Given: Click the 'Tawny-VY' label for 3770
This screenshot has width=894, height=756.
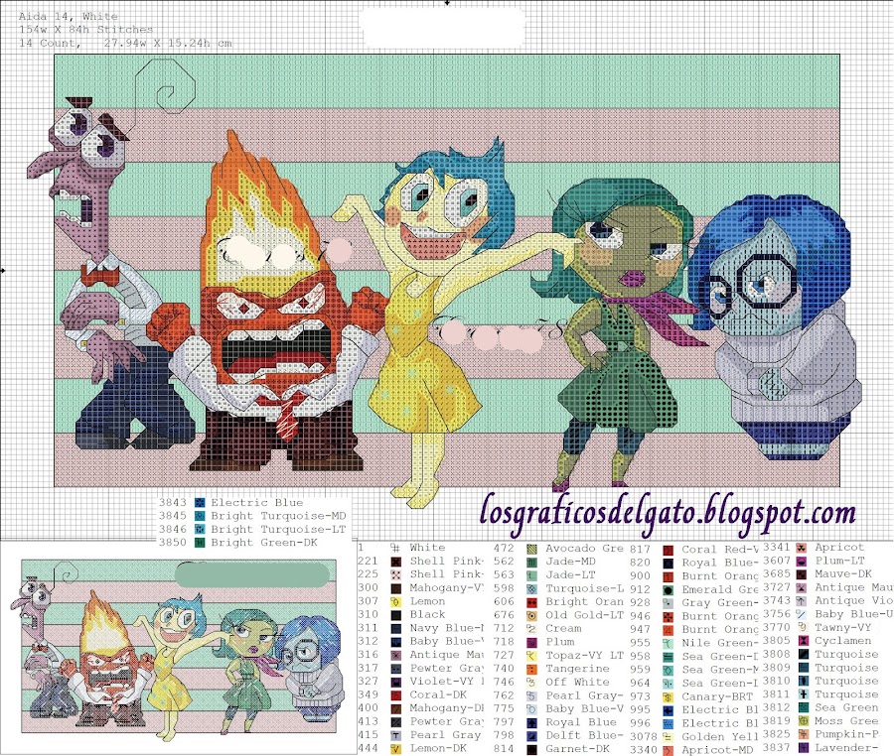Looking at the screenshot, I should coord(843,627).
